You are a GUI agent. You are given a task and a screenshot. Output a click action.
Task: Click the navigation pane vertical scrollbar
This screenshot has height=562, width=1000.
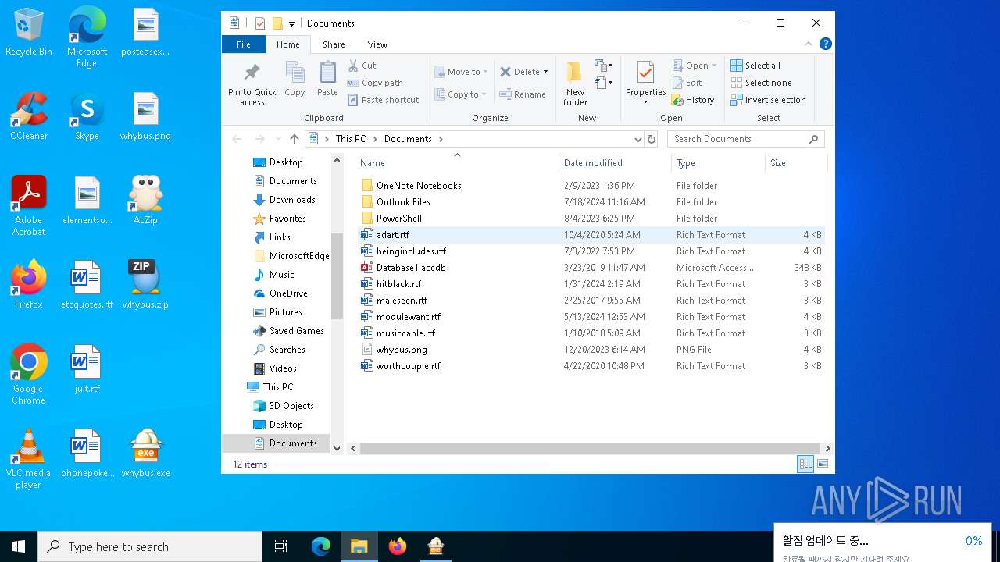[337, 276]
